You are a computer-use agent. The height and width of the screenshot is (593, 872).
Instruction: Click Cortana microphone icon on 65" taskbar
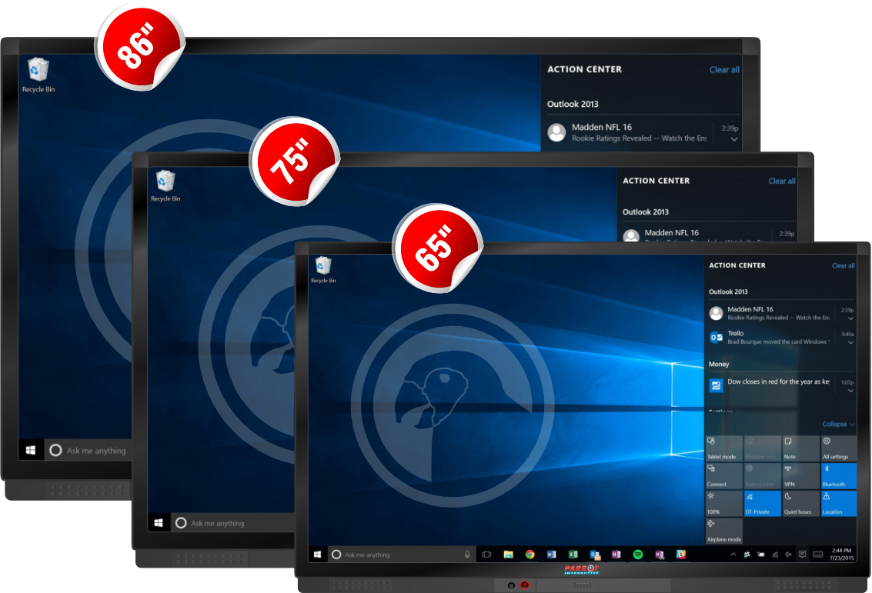(x=467, y=554)
